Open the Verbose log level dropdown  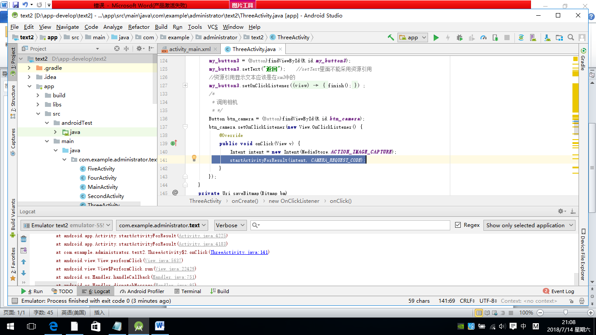[230, 225]
